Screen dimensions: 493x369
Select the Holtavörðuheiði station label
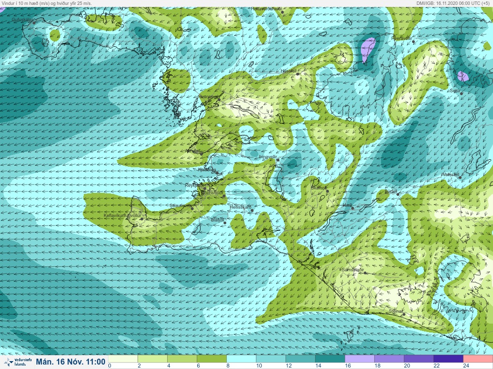point(266,9)
